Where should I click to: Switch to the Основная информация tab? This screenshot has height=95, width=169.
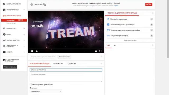40,64
